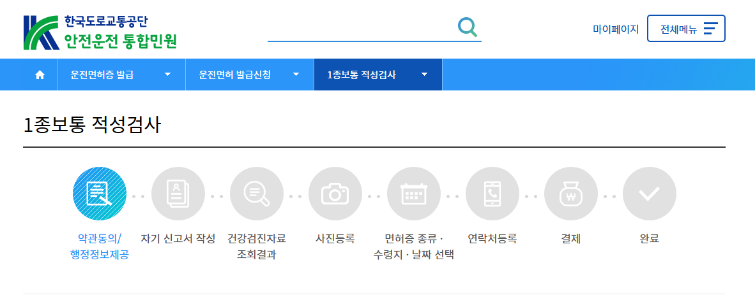Click the 사진등록 camera step icon
This screenshot has height=307, width=755.
[x=335, y=194]
